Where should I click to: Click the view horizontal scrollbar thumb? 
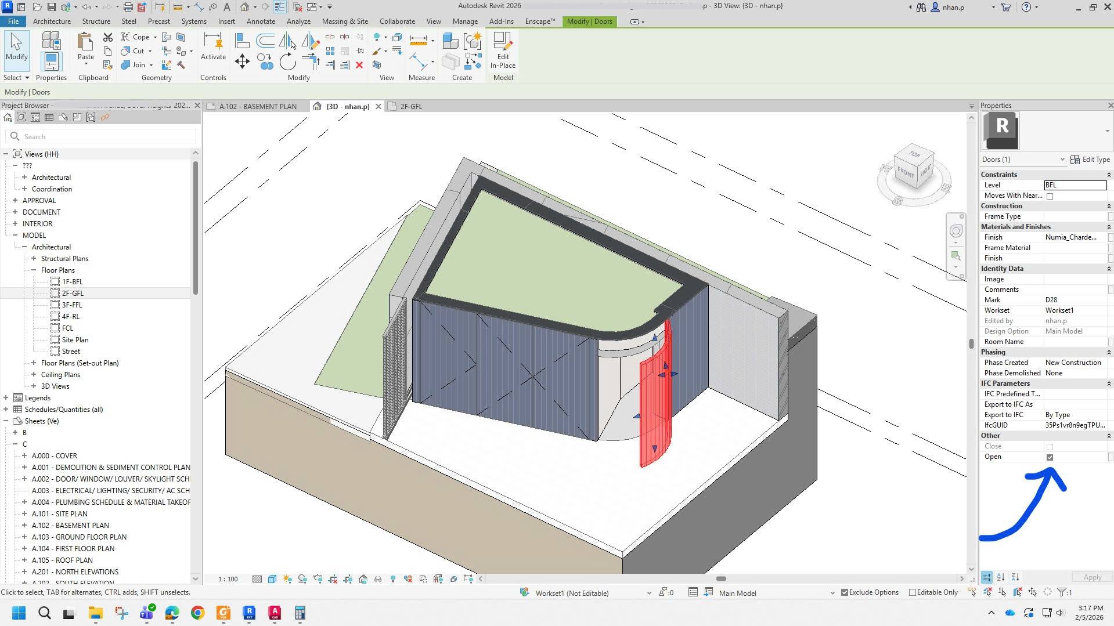721,579
